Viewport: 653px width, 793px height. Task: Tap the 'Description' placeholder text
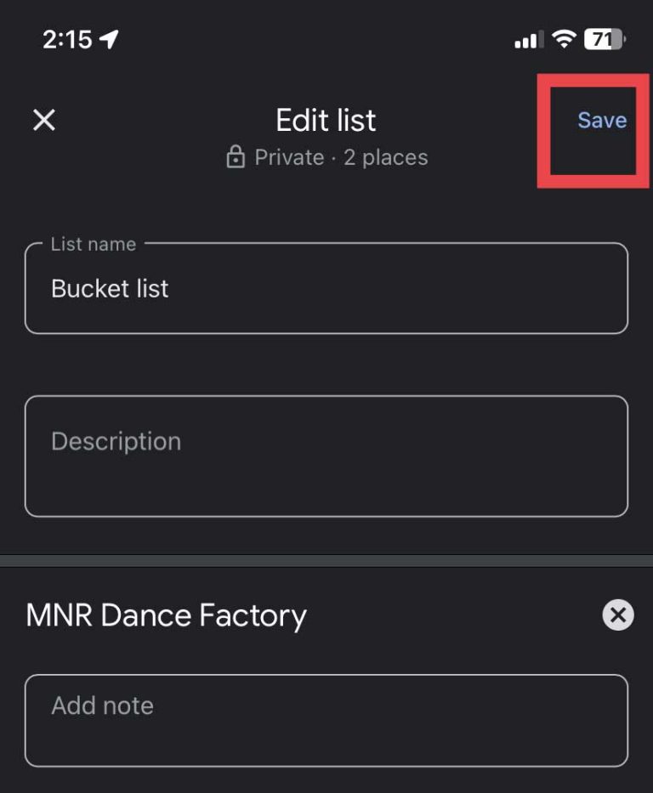point(116,441)
